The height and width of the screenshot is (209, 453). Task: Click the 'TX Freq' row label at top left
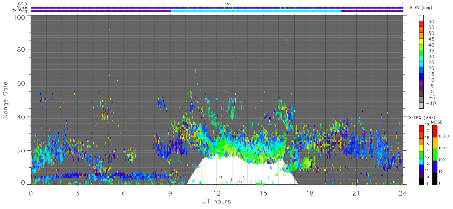click(x=20, y=11)
